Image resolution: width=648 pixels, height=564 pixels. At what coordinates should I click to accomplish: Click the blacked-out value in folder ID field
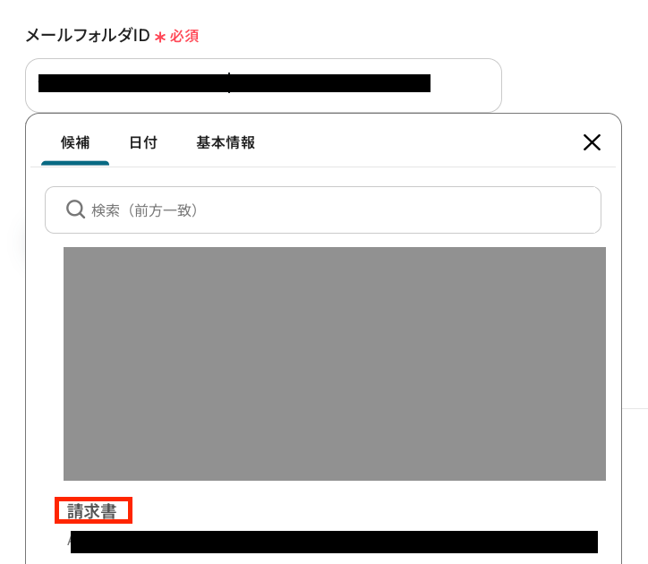[234, 83]
